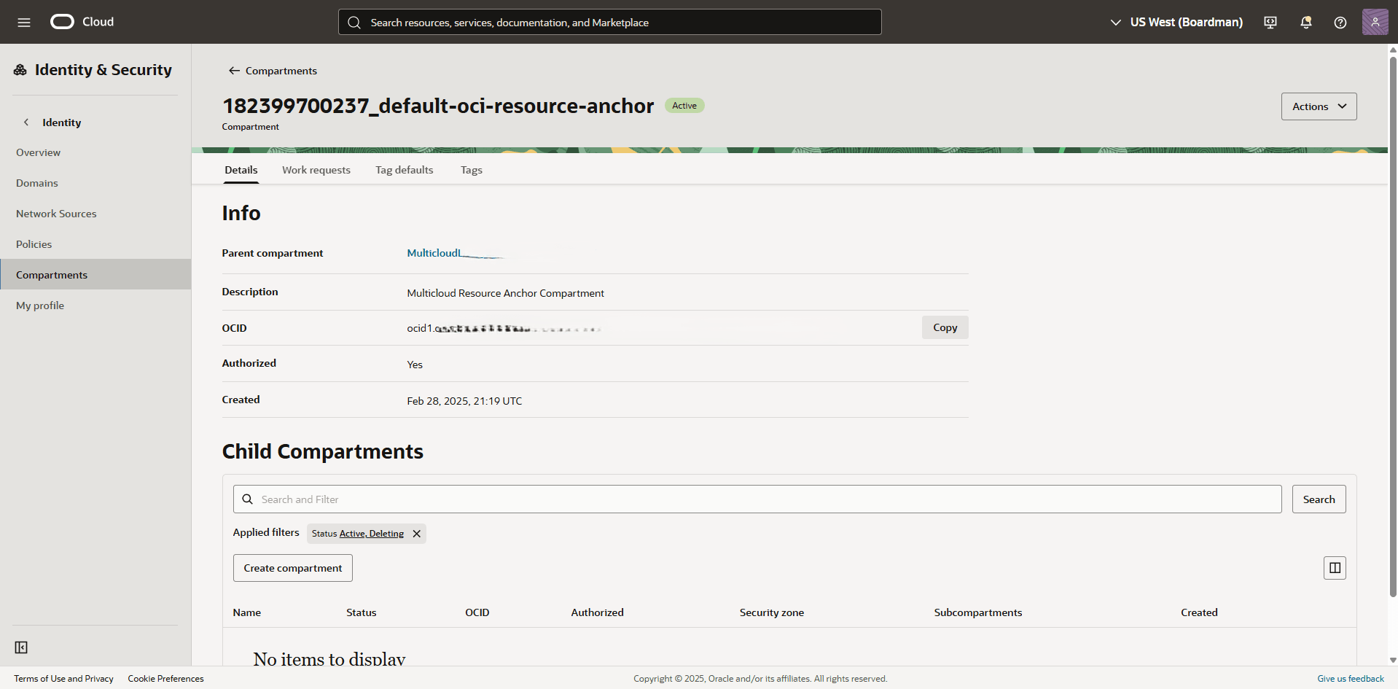The height and width of the screenshot is (689, 1398).
Task: Switch to the Work requests tab
Action: point(316,169)
